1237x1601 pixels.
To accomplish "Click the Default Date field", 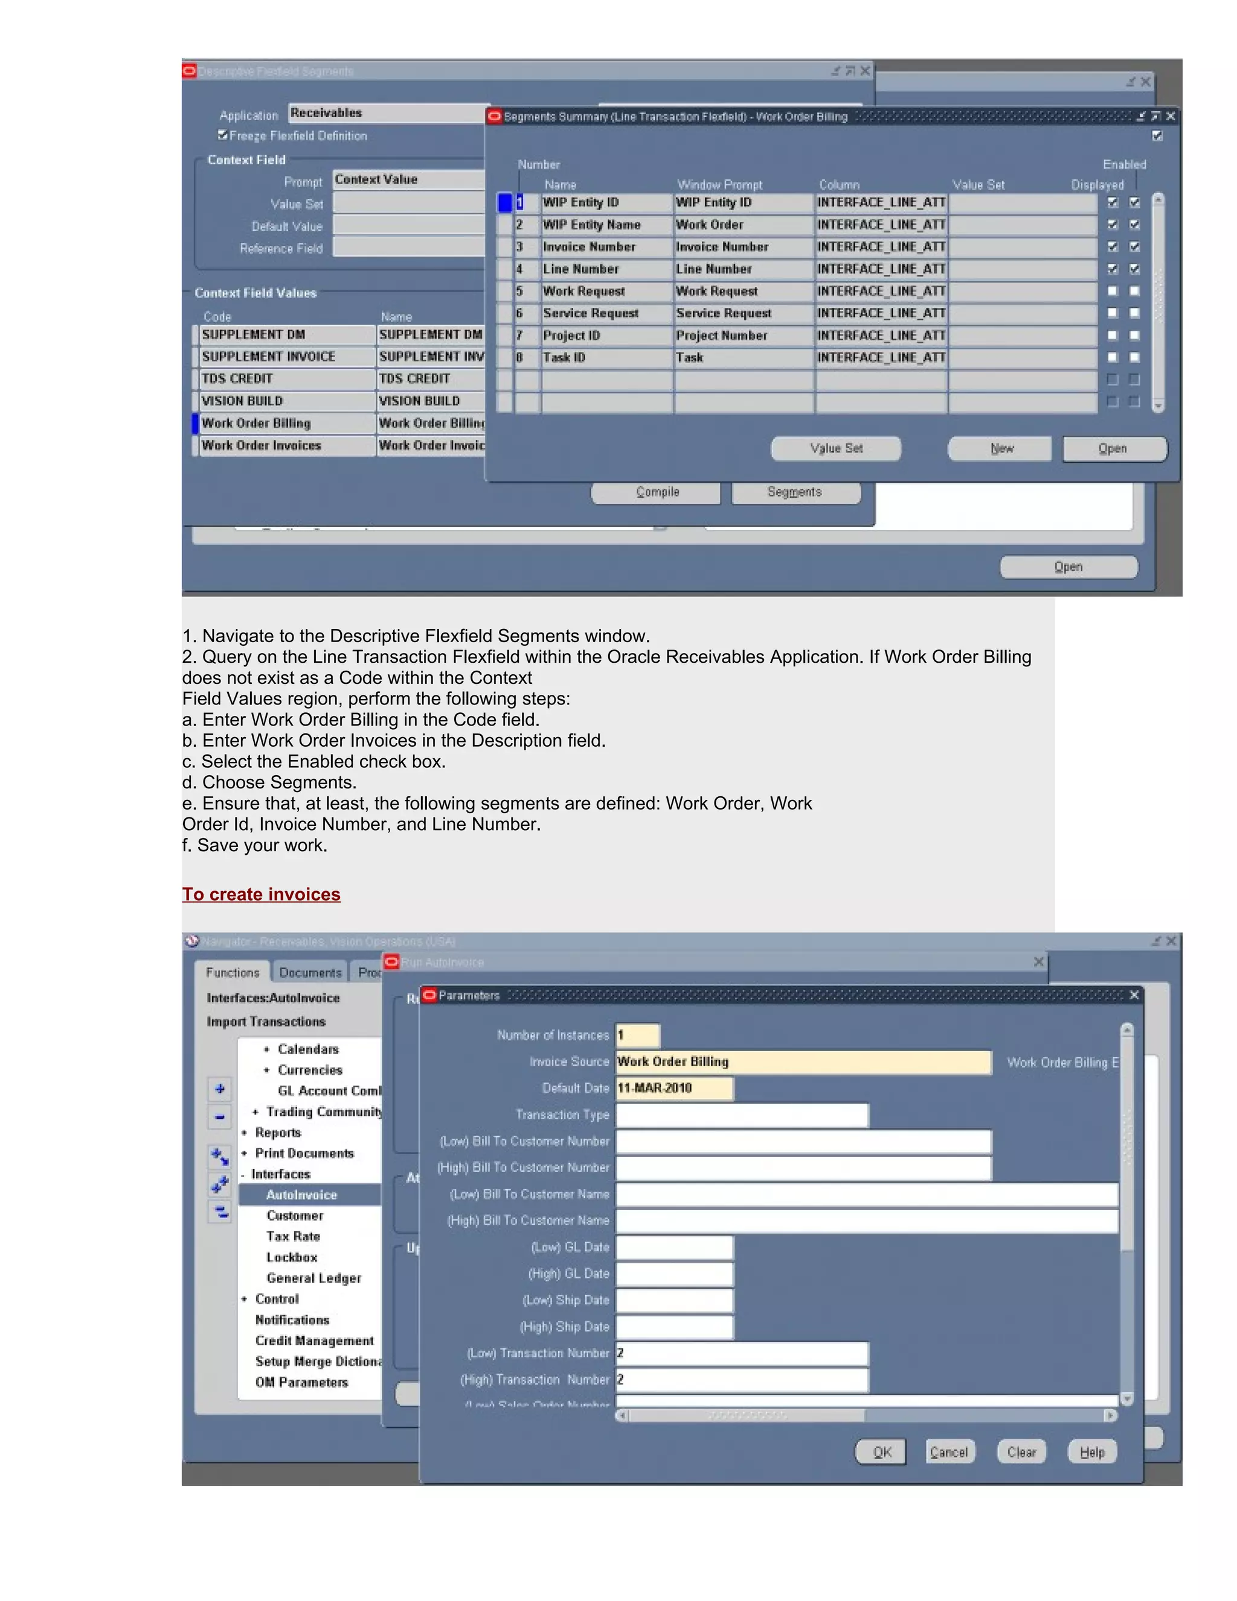I will (674, 1089).
